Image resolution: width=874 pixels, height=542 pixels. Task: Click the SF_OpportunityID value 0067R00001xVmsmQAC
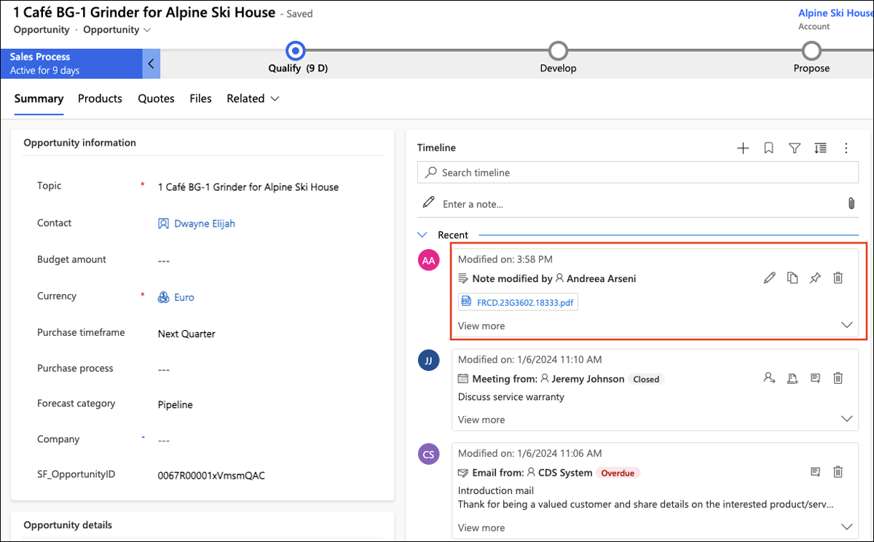(211, 476)
